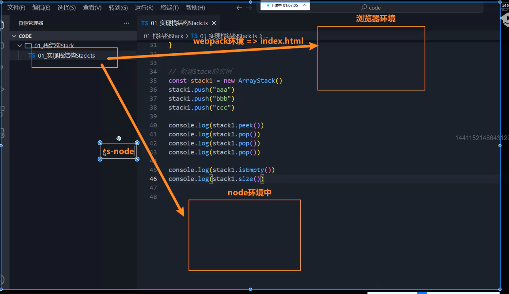This screenshot has width=509, height=294.
Task: Click line number 35 in the gutter
Action: point(153,80)
